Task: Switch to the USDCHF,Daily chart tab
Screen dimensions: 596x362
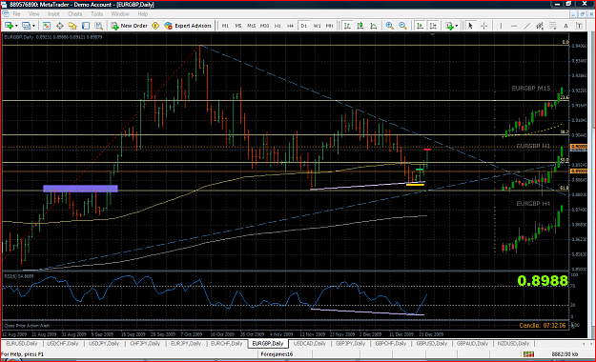Action: [63, 344]
